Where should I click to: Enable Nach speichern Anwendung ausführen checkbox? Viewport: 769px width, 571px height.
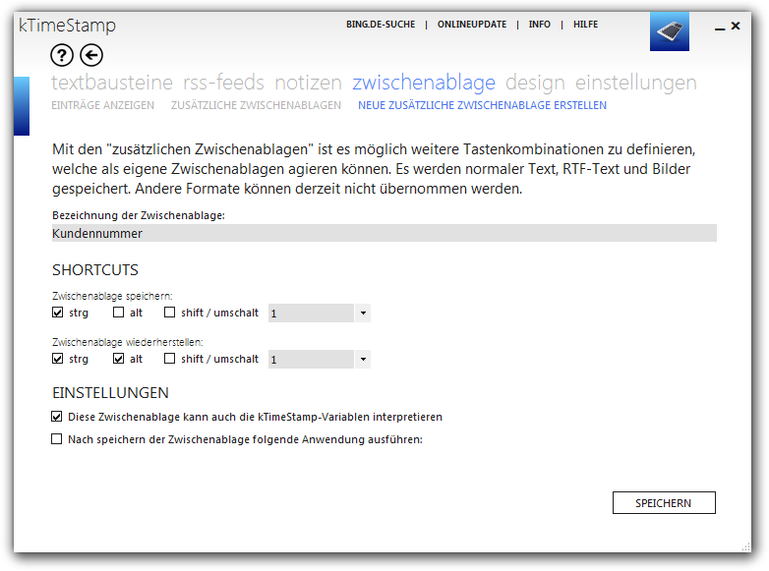click(56, 438)
